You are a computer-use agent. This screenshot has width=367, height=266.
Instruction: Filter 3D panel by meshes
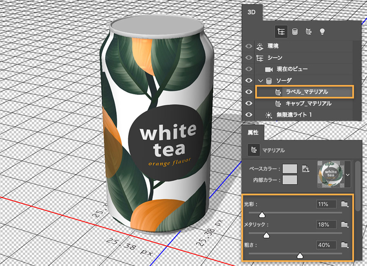pyautogui.click(x=295, y=31)
